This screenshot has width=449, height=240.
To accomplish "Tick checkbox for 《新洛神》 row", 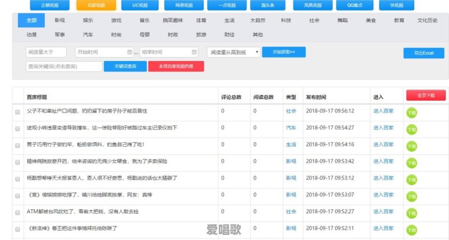I will [17, 229].
